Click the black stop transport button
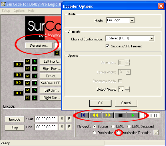The height and width of the screenshot is (146, 166). [x=121, y=115]
